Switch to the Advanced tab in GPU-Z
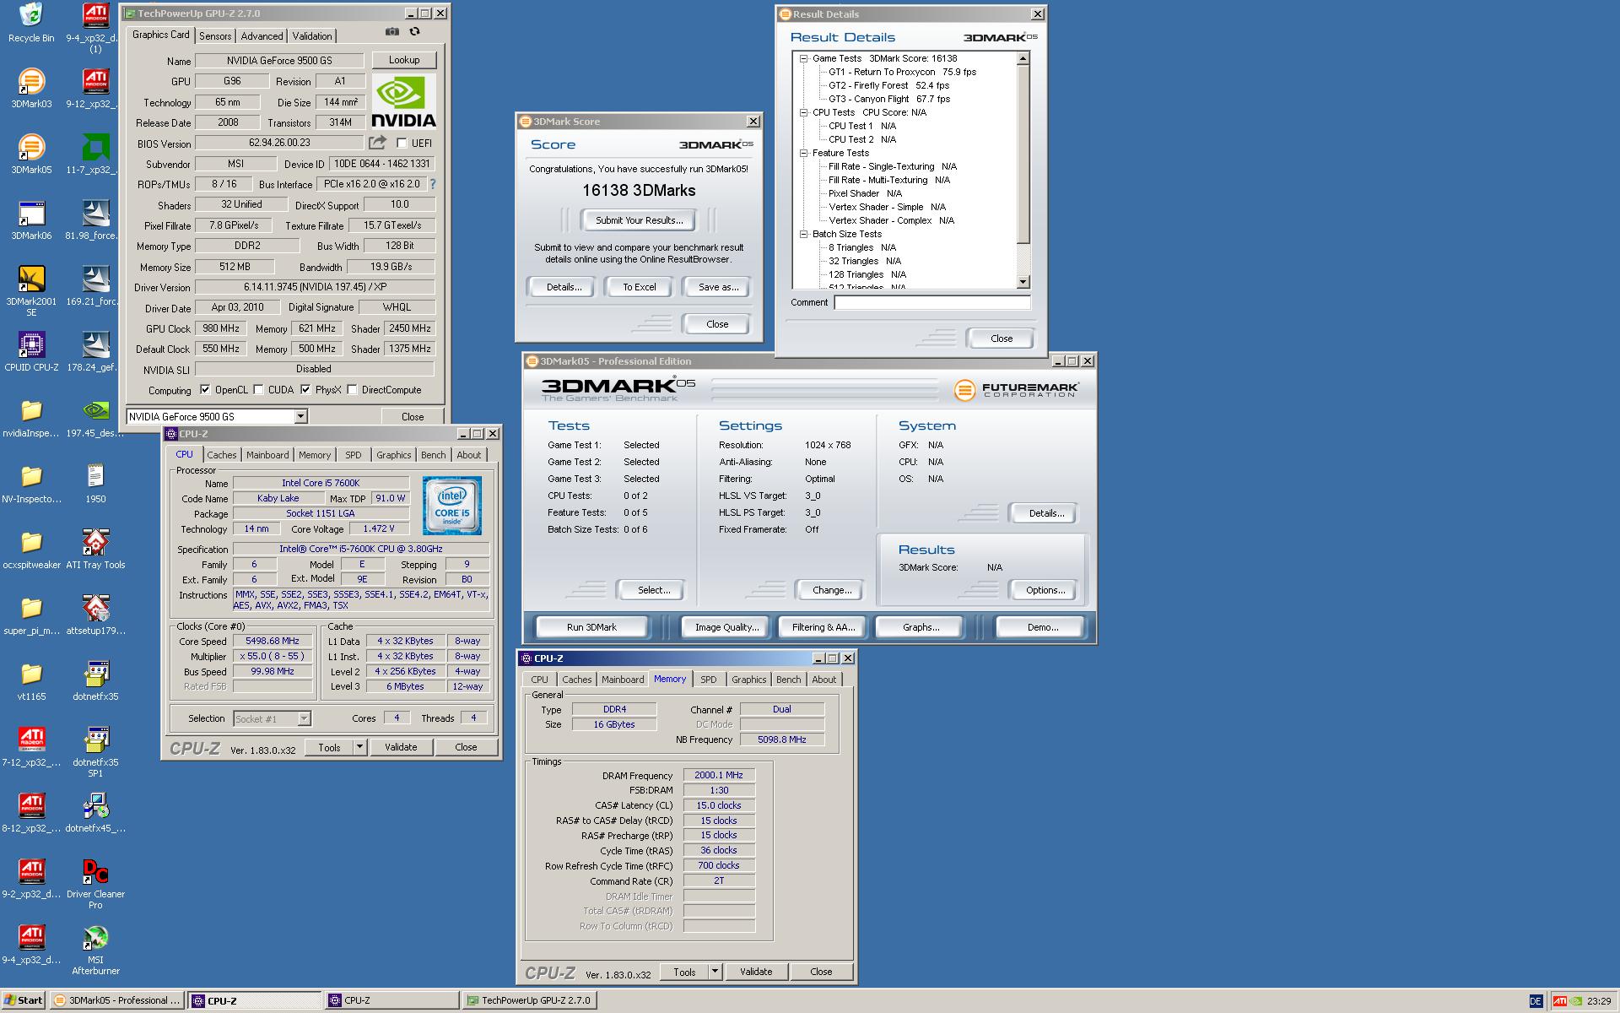This screenshot has width=1620, height=1013. coord(262,36)
